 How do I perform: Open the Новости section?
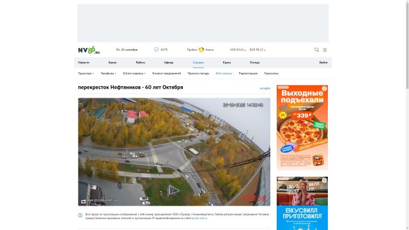pos(84,63)
